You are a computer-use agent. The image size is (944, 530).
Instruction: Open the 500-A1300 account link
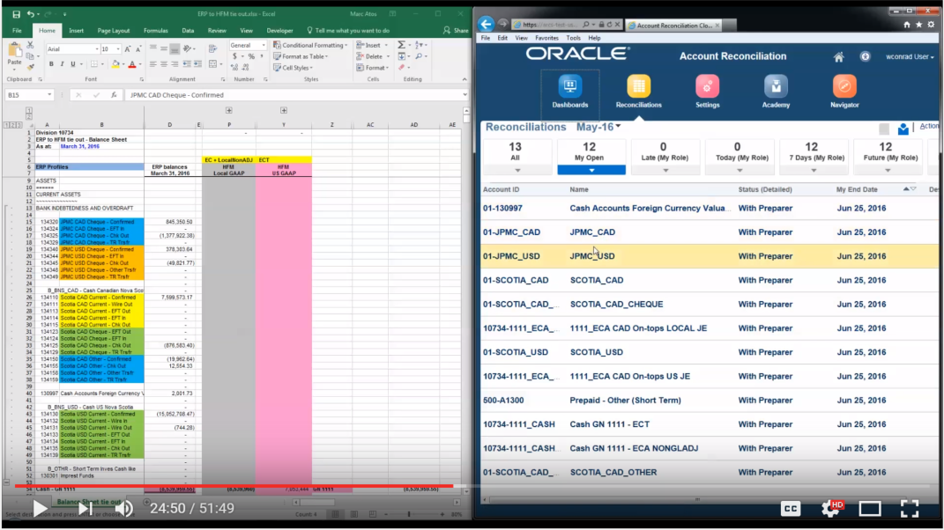click(502, 401)
